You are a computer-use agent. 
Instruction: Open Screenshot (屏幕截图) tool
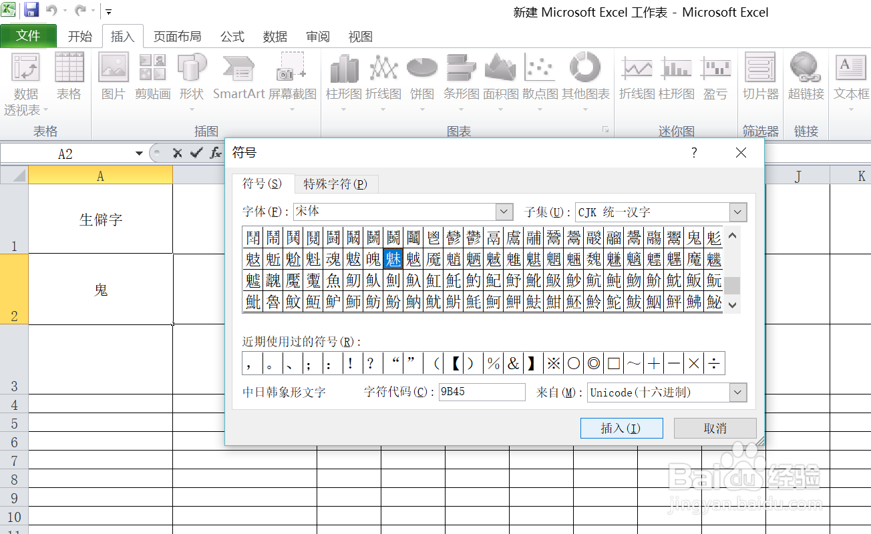(x=293, y=81)
